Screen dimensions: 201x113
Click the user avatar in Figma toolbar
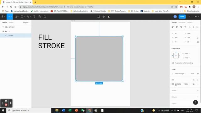pos(175,17)
